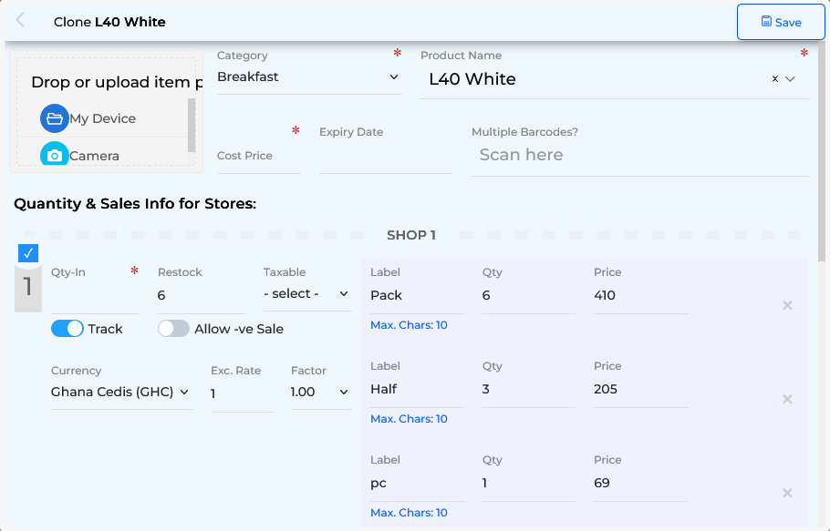Click the Save button
The height and width of the screenshot is (531, 830).
coord(781,22)
